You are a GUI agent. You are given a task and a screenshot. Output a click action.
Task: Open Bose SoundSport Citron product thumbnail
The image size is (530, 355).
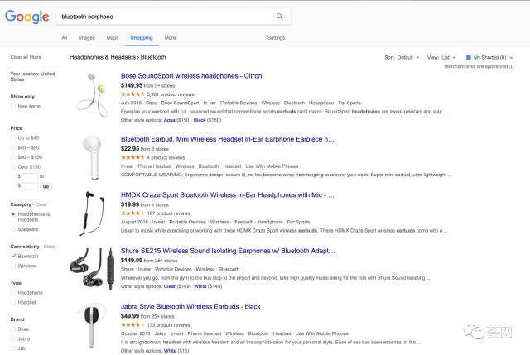tap(93, 95)
